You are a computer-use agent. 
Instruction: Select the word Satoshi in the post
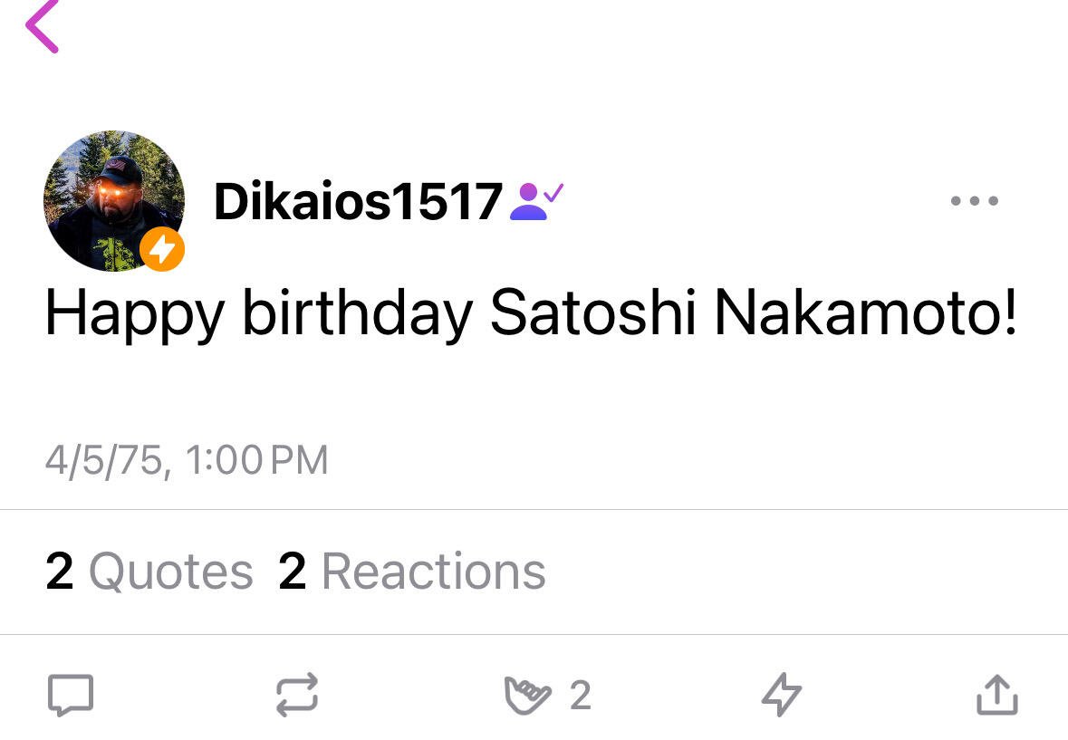point(593,312)
